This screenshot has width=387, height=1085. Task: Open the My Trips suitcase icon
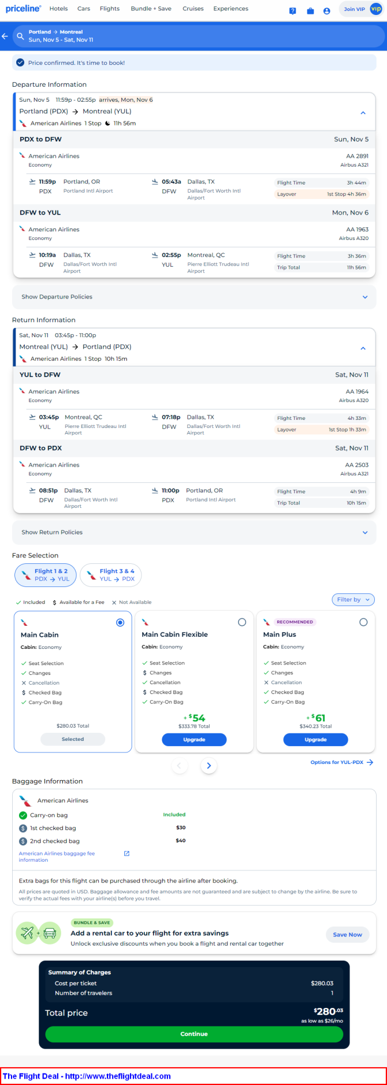310,11
